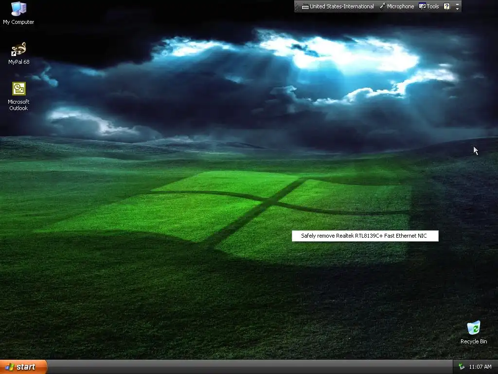The height and width of the screenshot is (374, 498).
Task: Select the Recycle Bin desktop icon
Action: (474, 333)
